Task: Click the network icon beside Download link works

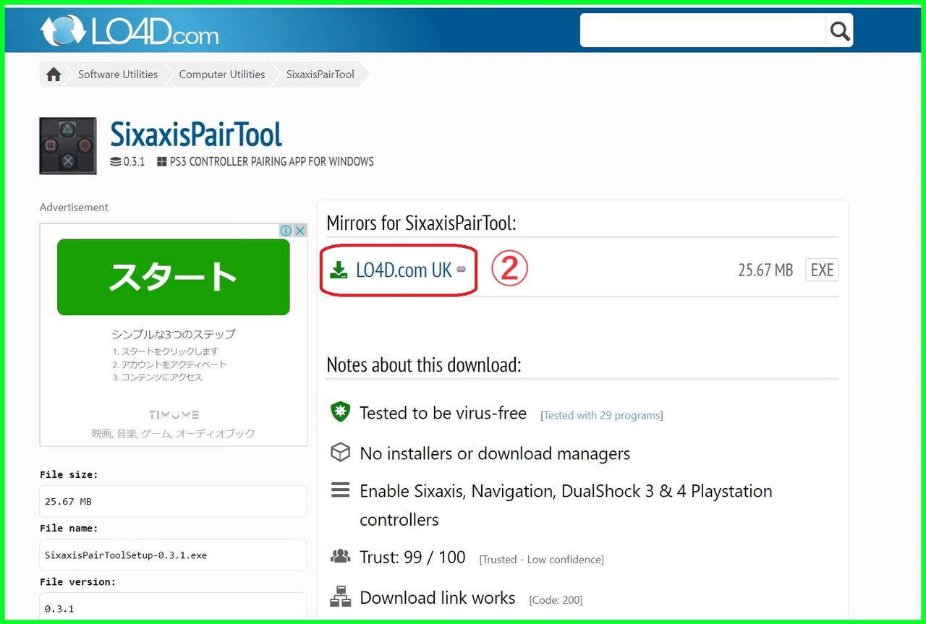Action: point(340,598)
